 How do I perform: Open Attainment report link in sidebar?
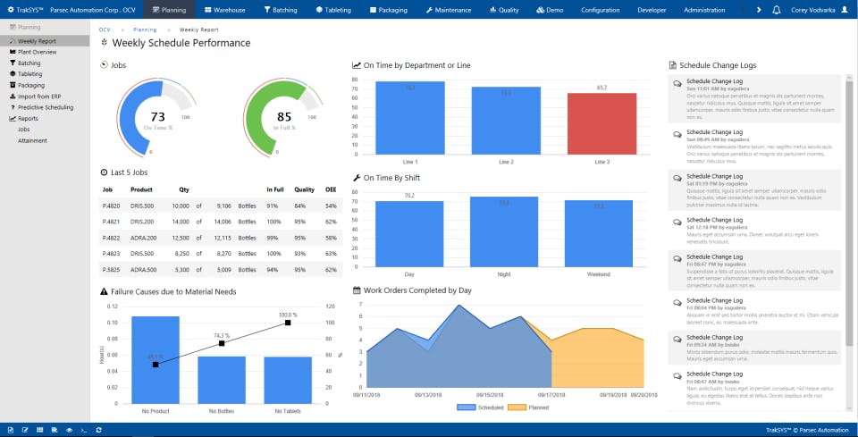[32, 140]
